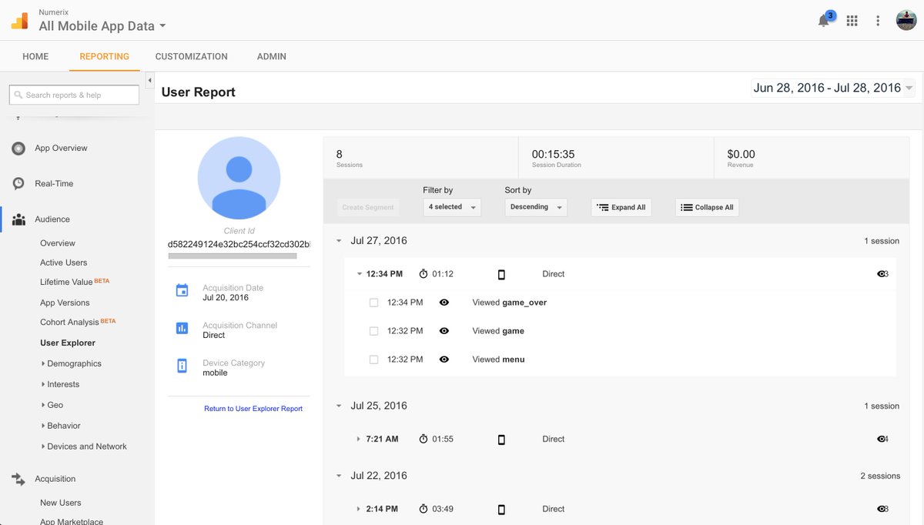The height and width of the screenshot is (525, 924).
Task: Expand the 7:21 AM session
Action: [359, 439]
